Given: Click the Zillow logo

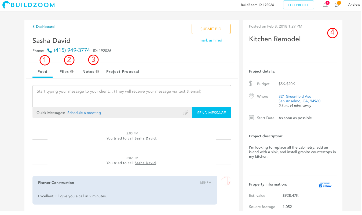Looking at the screenshot, I should pyautogui.click(x=325, y=185).
